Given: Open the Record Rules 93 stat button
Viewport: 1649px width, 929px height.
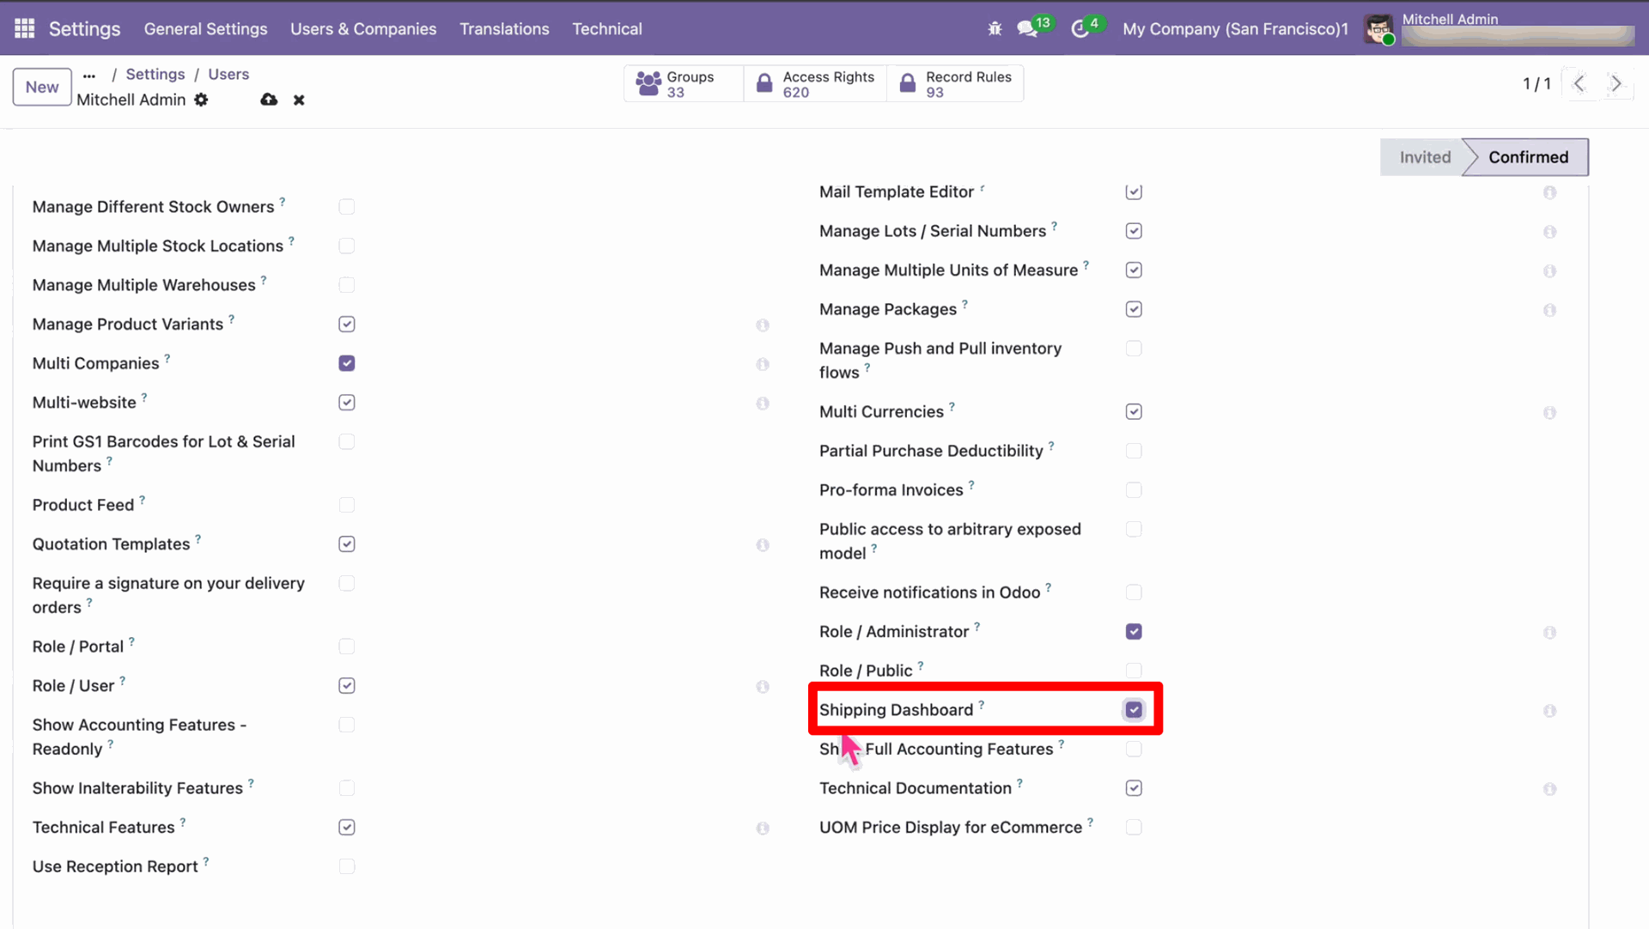Looking at the screenshot, I should pyautogui.click(x=955, y=84).
